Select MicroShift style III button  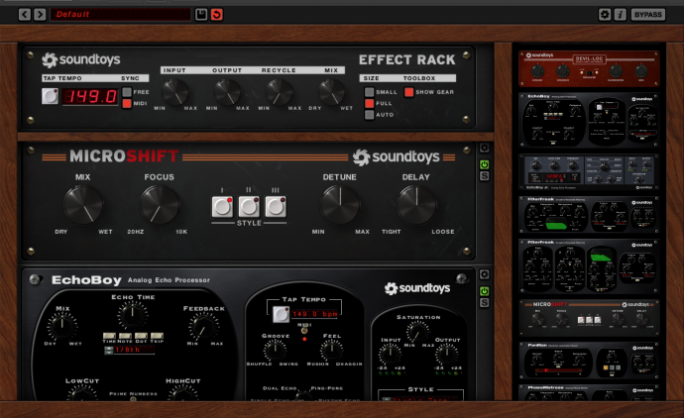(276, 207)
